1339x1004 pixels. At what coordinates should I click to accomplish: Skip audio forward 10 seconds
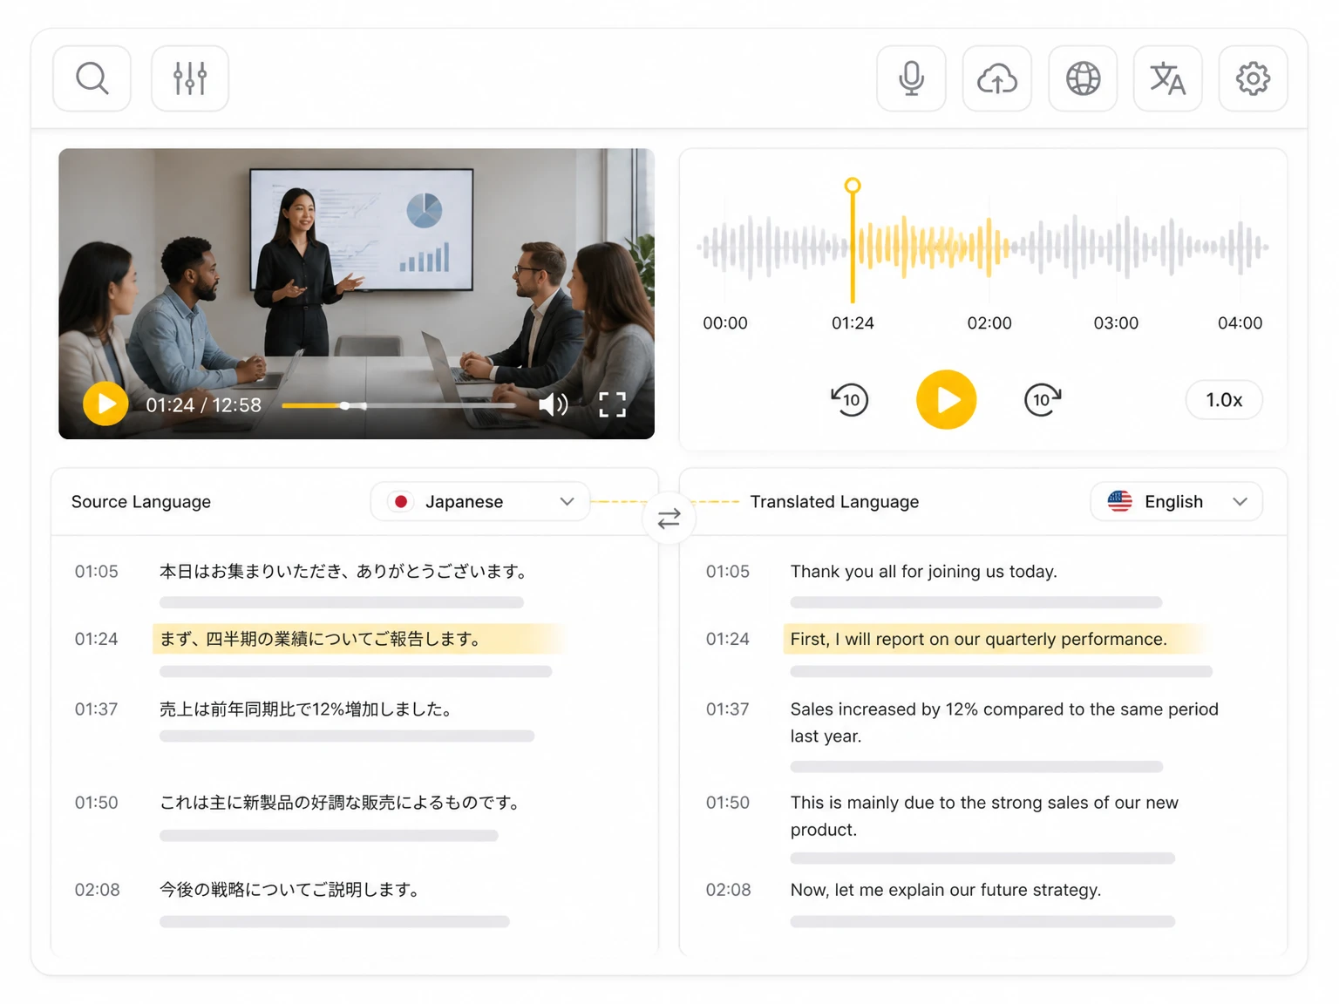[1043, 400]
